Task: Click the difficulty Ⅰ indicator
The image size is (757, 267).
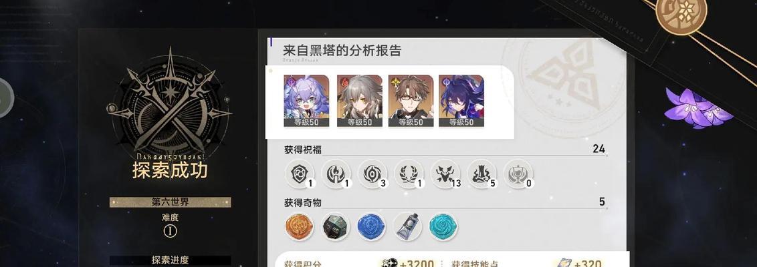Action: coord(170,231)
